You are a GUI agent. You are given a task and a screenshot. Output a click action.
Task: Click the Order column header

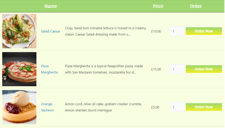click(x=196, y=6)
